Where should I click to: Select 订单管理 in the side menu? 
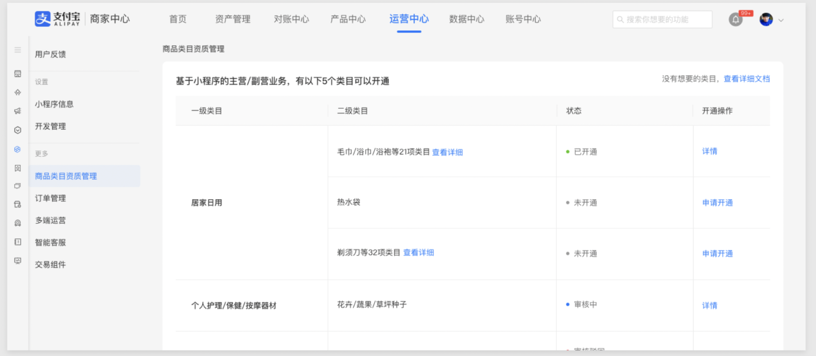[50, 198]
